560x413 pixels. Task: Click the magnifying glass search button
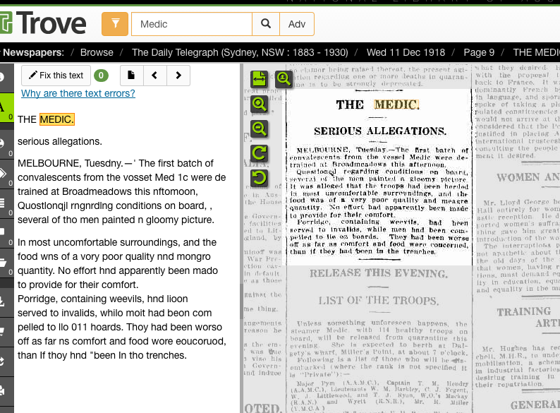click(x=266, y=24)
